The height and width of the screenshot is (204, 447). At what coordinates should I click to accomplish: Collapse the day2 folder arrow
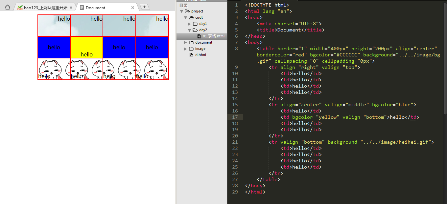click(x=189, y=30)
